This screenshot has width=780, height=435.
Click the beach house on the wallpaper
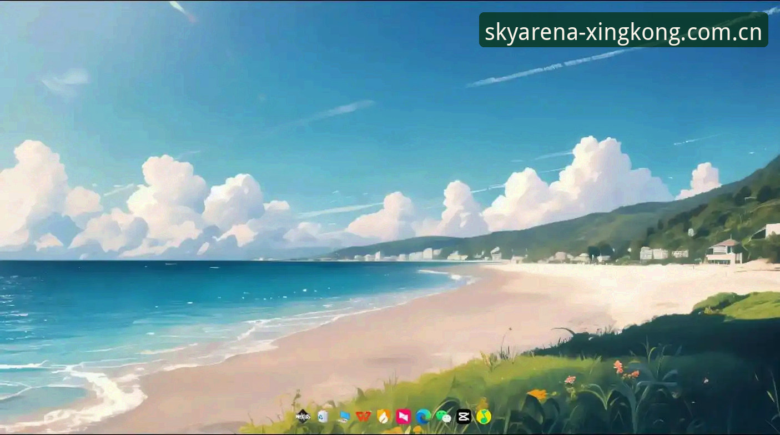[724, 252]
